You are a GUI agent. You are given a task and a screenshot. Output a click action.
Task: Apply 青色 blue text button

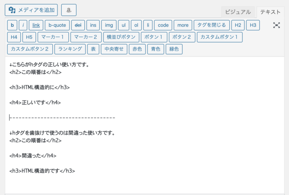(156, 49)
